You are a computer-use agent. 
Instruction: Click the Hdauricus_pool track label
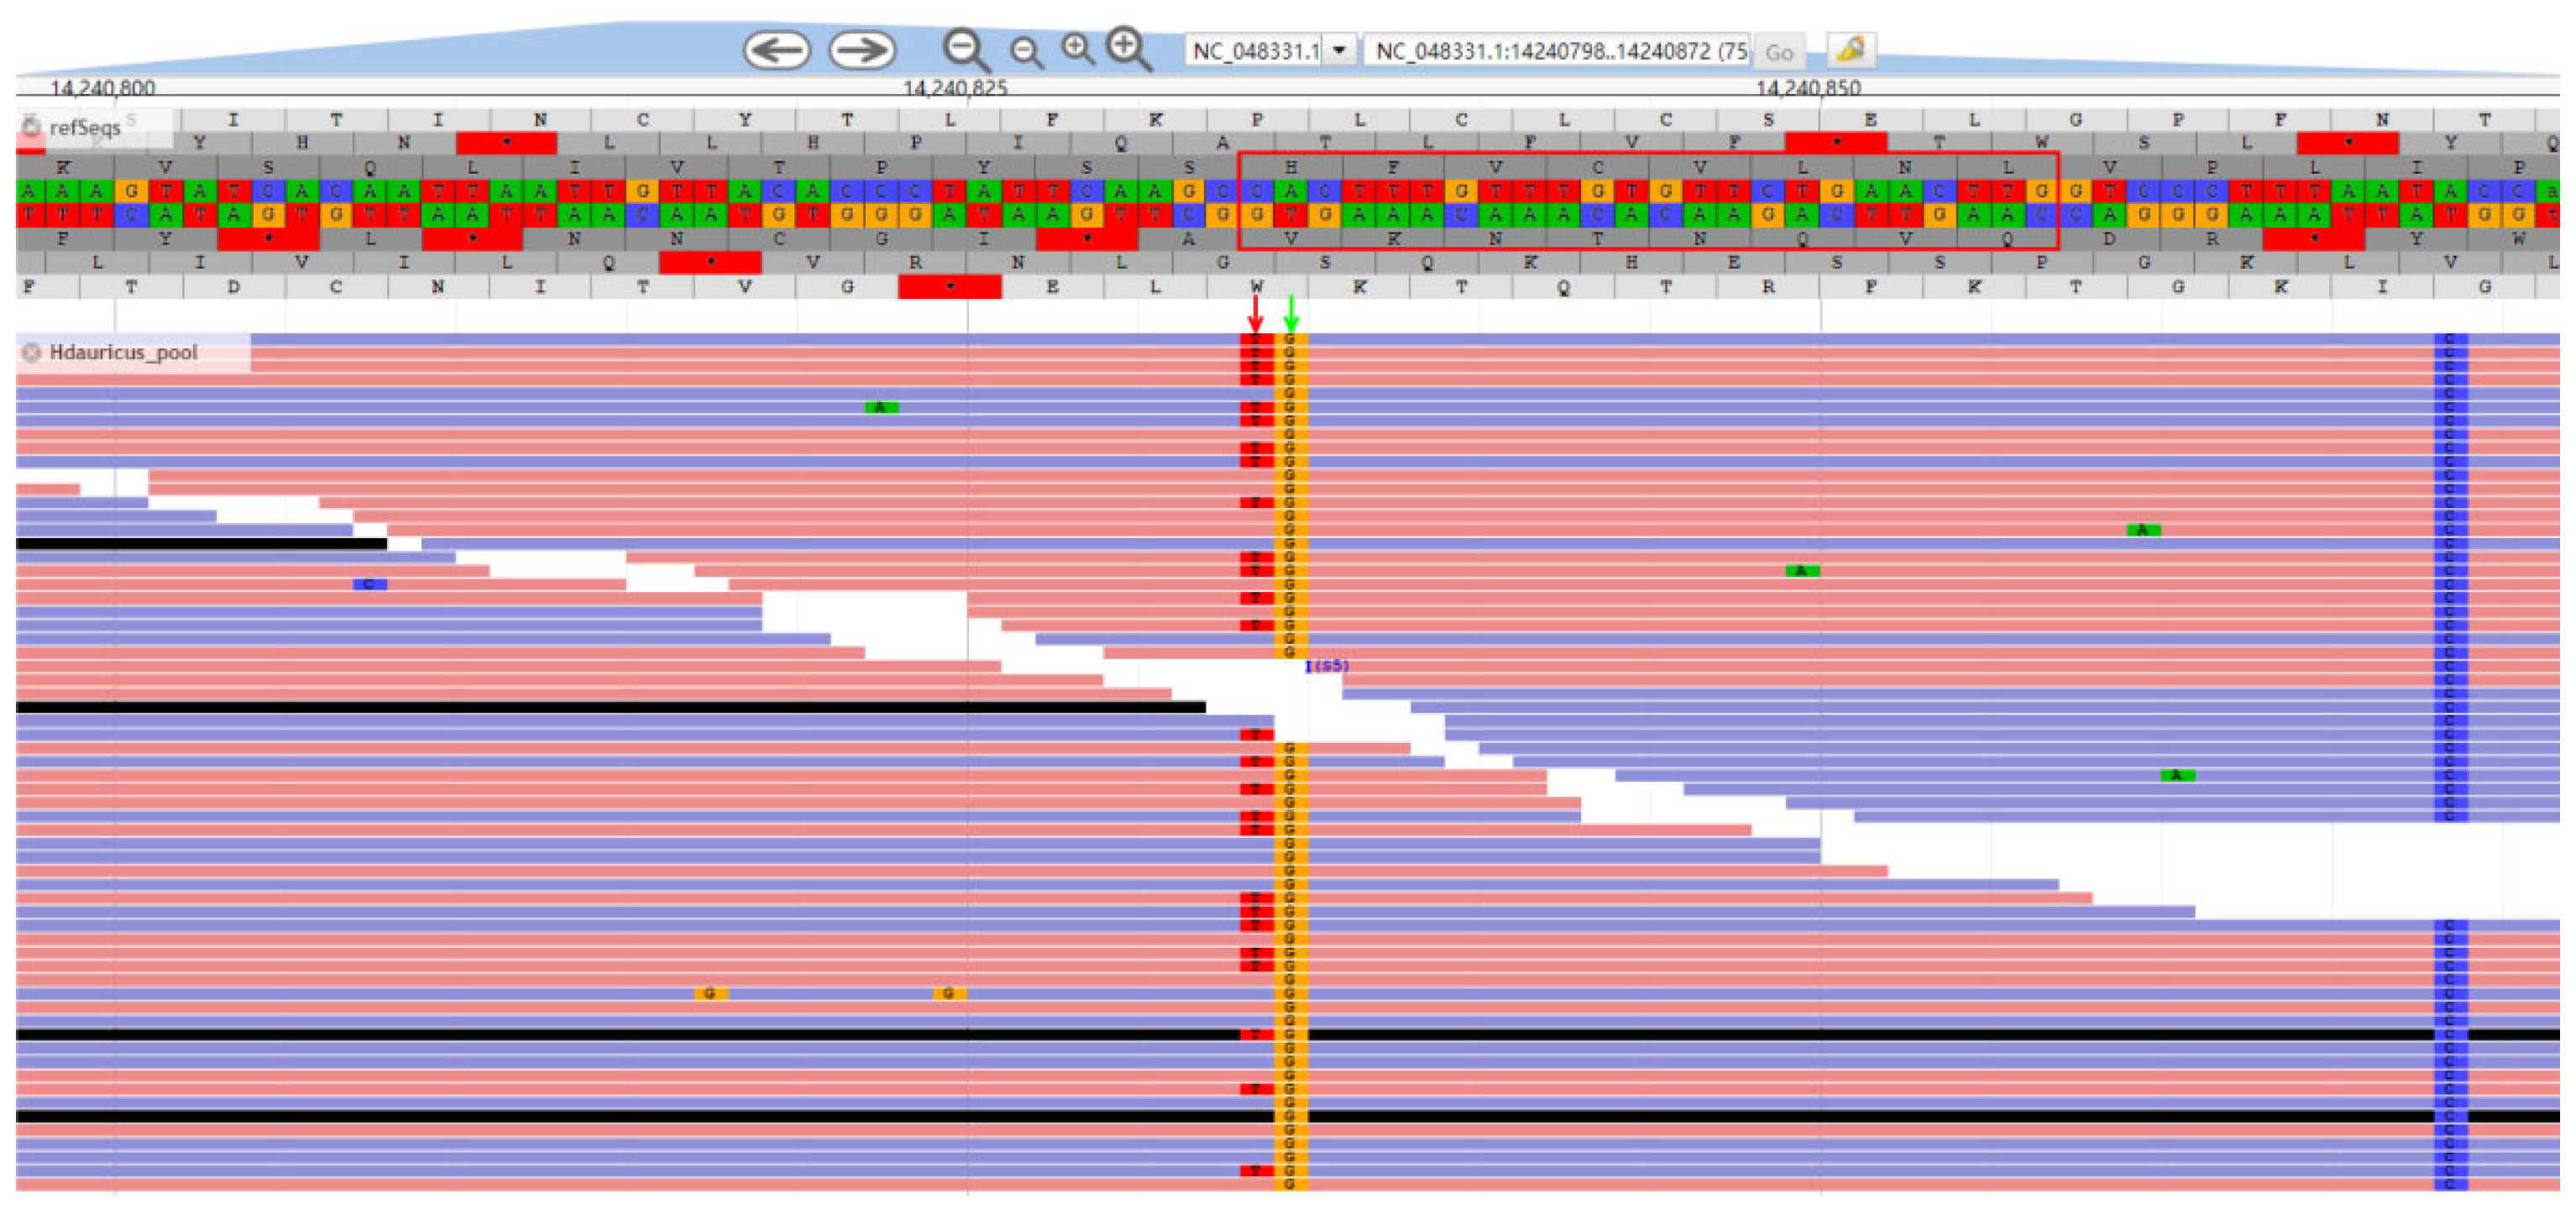coord(124,352)
